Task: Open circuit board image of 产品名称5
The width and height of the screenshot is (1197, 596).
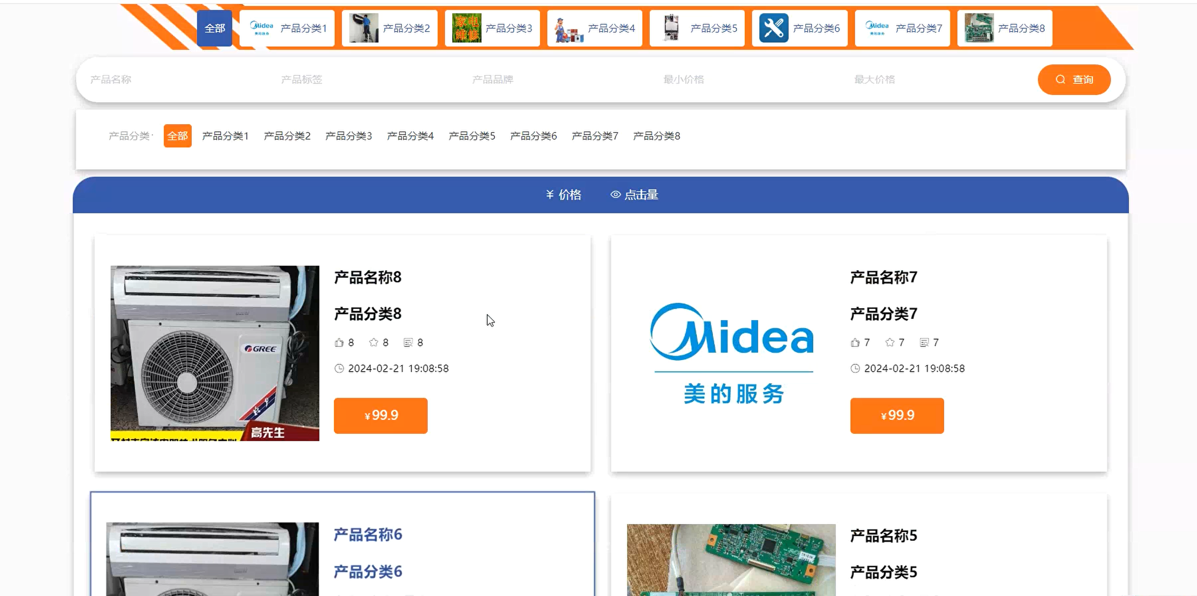Action: coord(731,560)
